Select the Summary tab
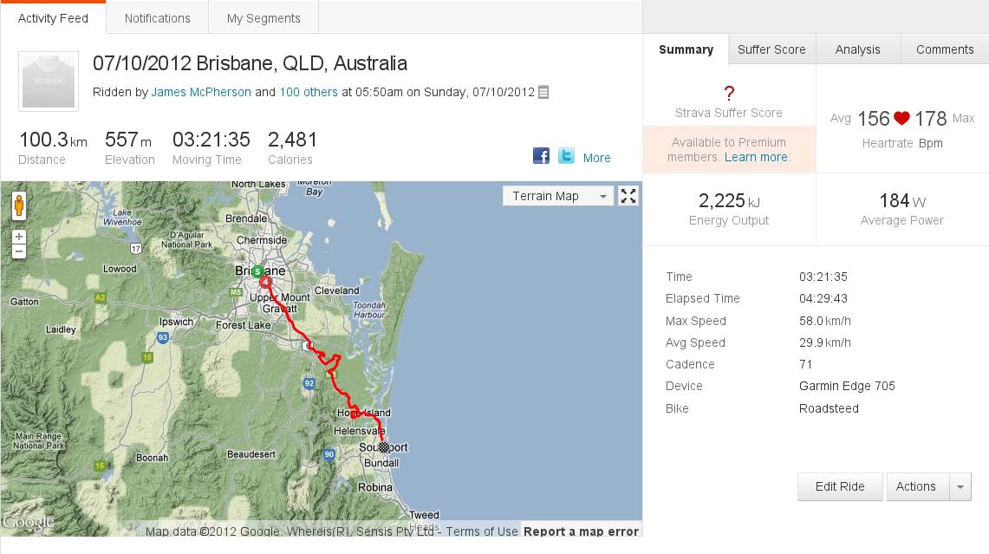989x554 pixels. [x=686, y=49]
